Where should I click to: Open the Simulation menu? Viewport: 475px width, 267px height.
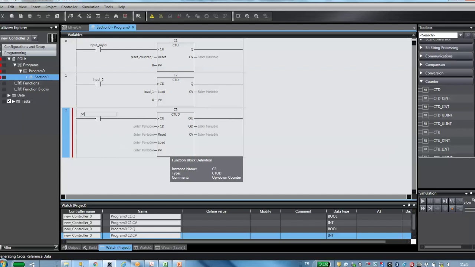(x=91, y=7)
